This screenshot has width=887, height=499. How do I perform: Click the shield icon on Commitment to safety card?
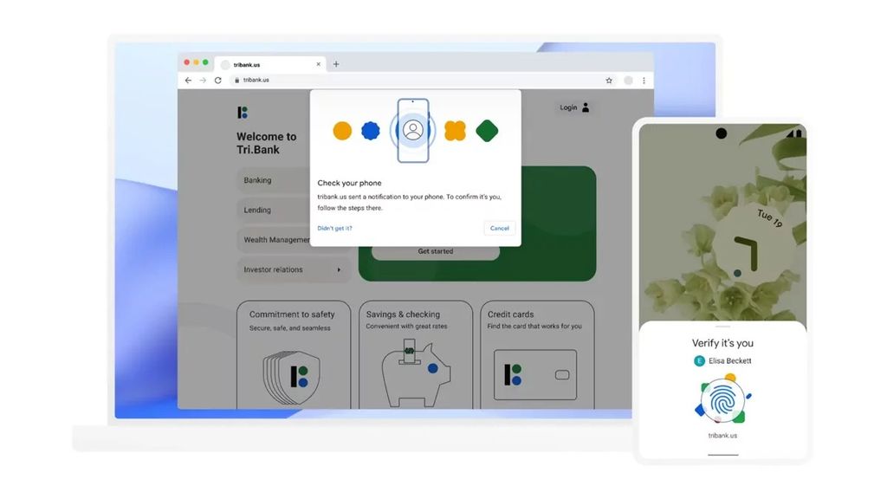[x=294, y=374]
